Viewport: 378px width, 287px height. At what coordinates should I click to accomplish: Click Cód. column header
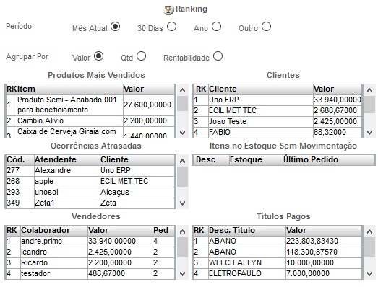click(20, 159)
